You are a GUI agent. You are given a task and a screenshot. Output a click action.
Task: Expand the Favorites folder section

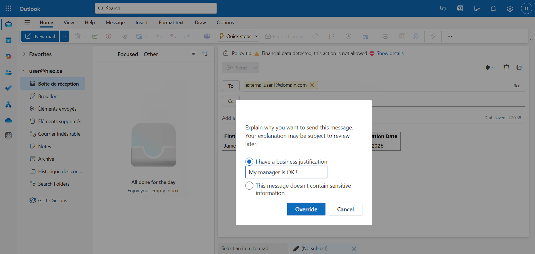point(24,54)
